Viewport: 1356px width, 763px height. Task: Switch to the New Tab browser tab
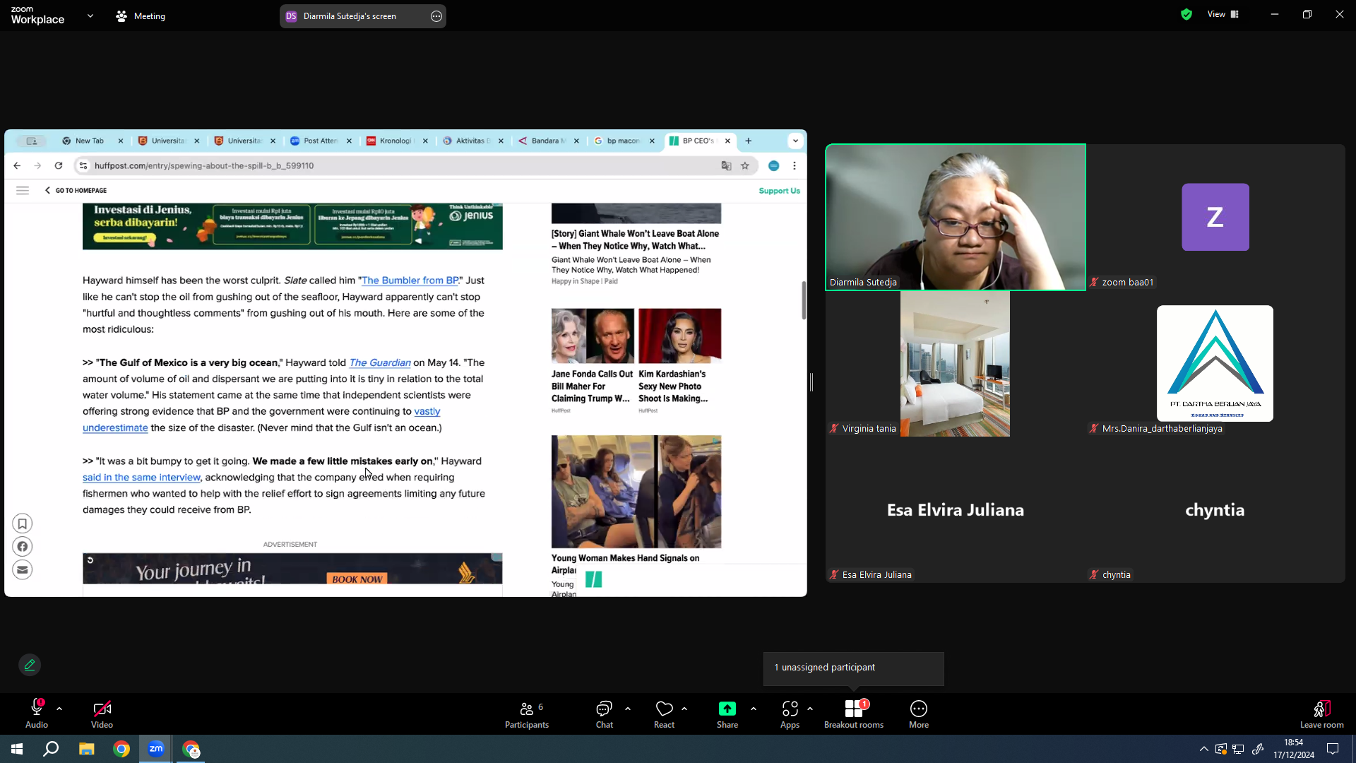coord(89,141)
